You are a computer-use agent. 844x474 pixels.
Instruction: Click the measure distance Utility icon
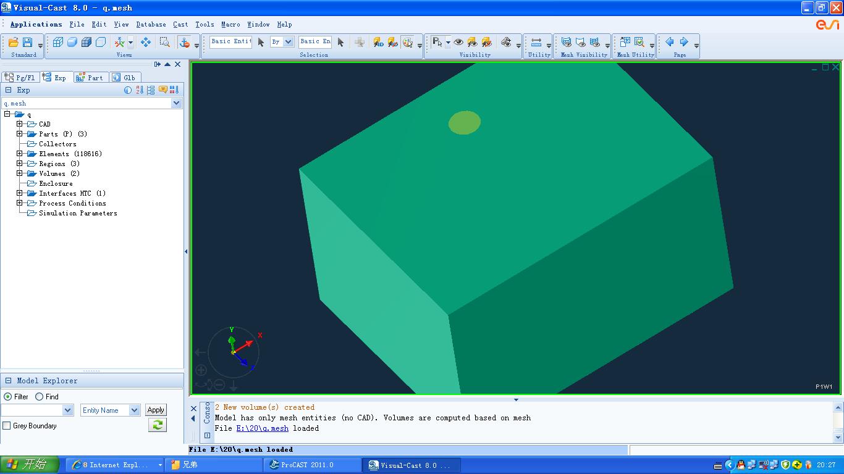[x=536, y=42]
